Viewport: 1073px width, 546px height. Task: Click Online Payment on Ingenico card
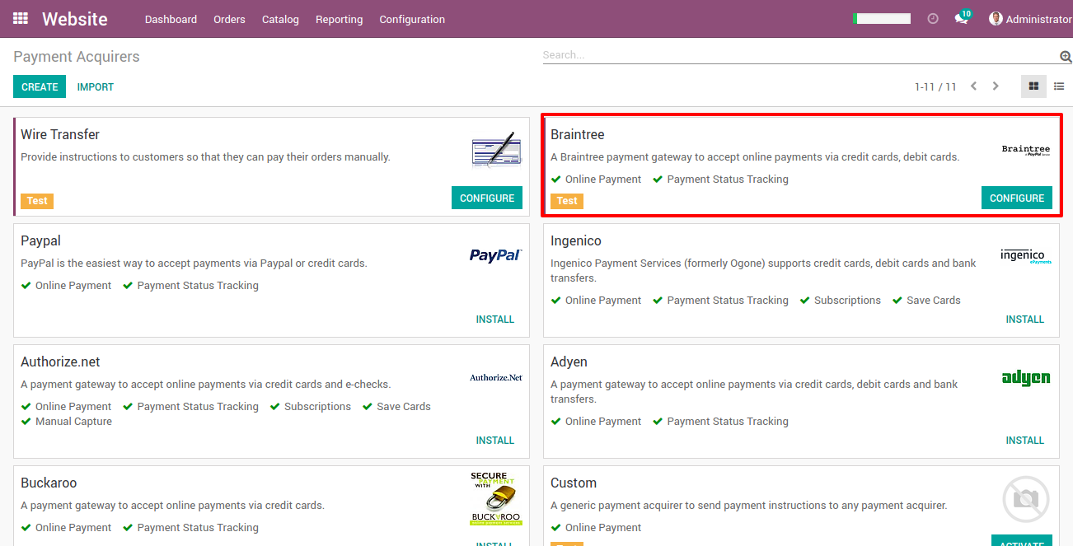pyautogui.click(x=597, y=301)
